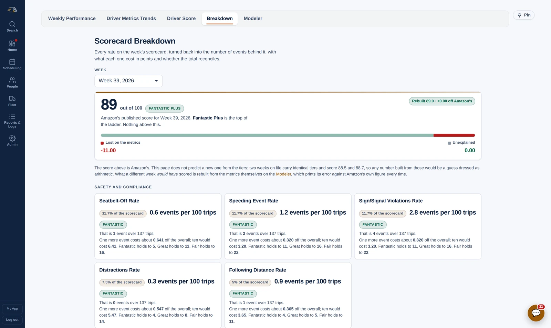Pin this page with the Pin button
The image size is (551, 328).
pos(524,15)
